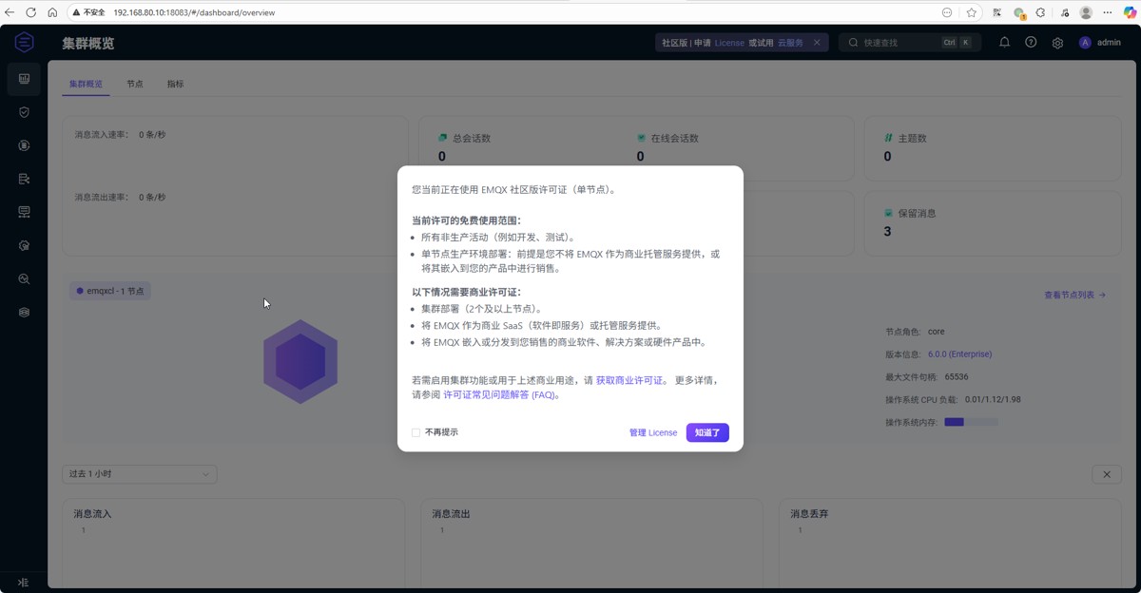Open the 许可证常见问题解答 (FAQ) link
1141x593 pixels.
pos(501,394)
